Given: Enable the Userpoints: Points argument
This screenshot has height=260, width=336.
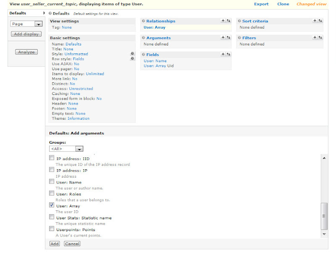Looking at the screenshot, I should coord(51,228).
